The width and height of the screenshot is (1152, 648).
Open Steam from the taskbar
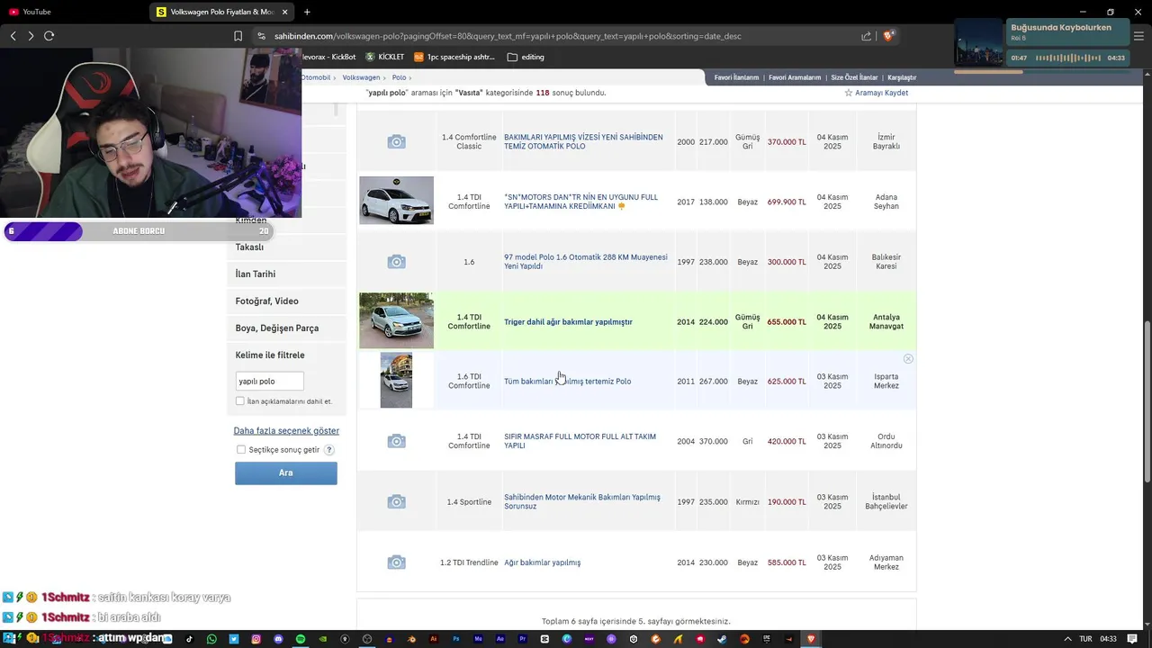click(x=722, y=639)
